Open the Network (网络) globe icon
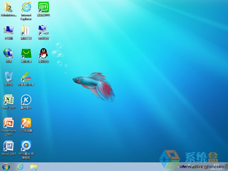 (x=9, y=56)
